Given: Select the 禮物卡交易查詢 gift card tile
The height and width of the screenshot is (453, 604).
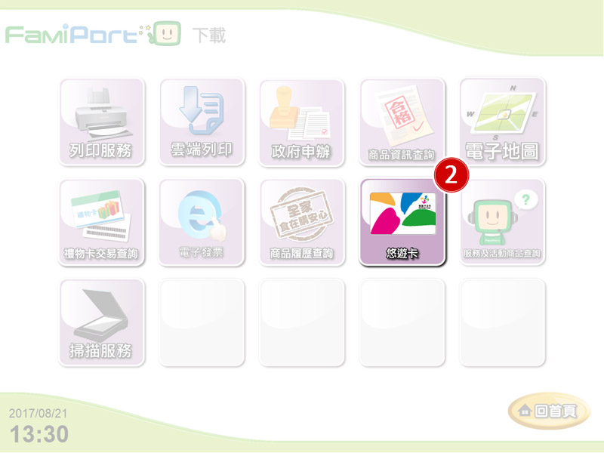Looking at the screenshot, I should pyautogui.click(x=102, y=222).
